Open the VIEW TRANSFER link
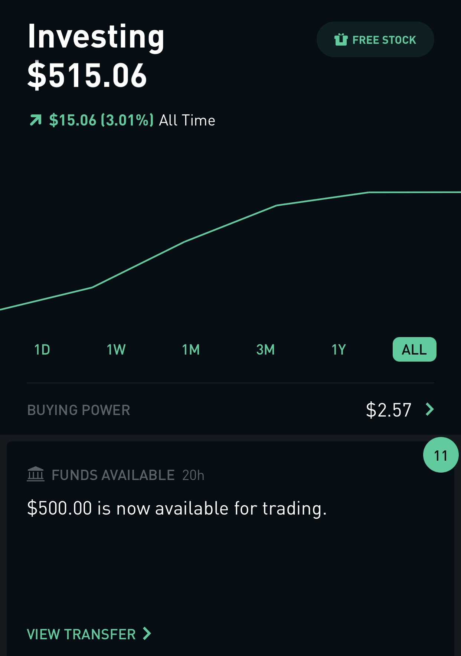The height and width of the screenshot is (656, 461). [x=81, y=634]
